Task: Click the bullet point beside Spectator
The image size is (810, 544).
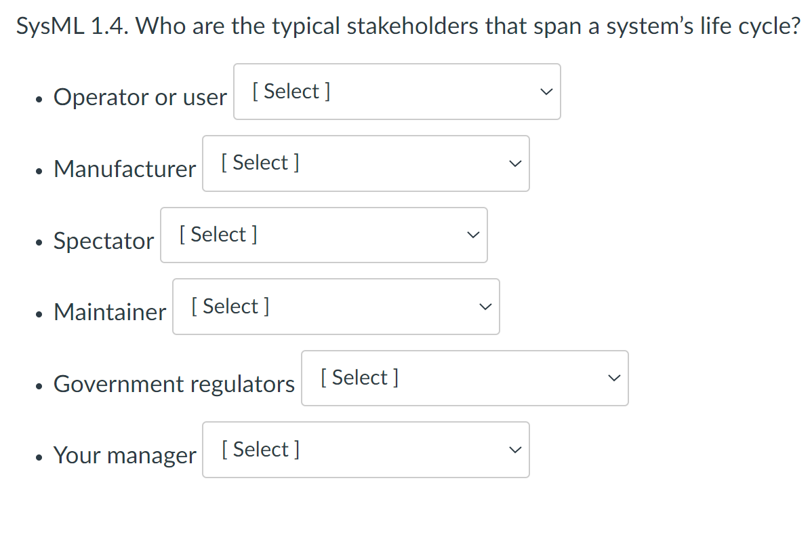Action: pos(38,242)
